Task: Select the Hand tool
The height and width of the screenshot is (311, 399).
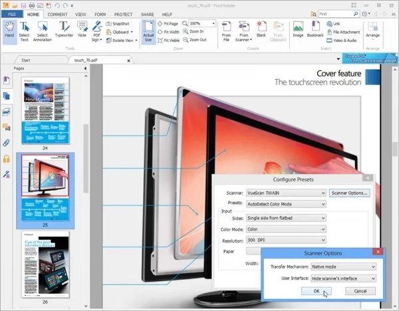Action: tap(9, 30)
